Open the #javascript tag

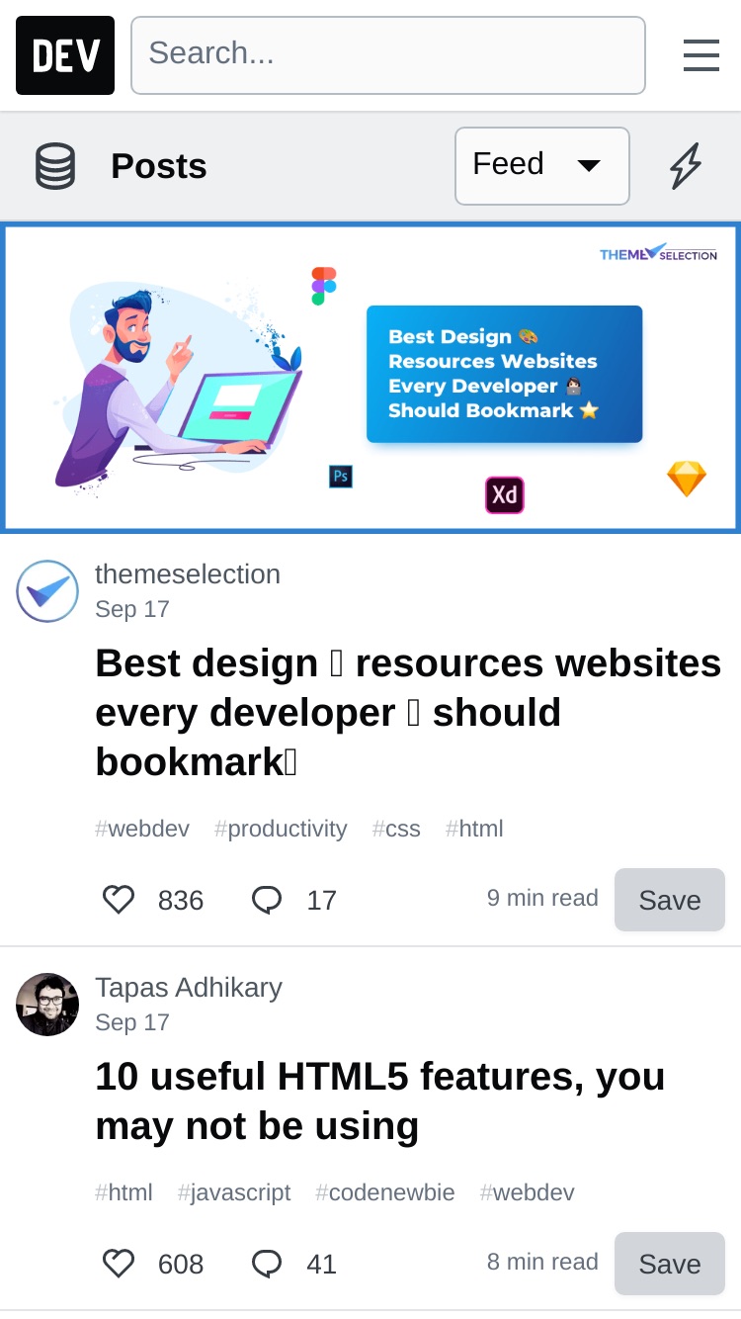tap(234, 1192)
